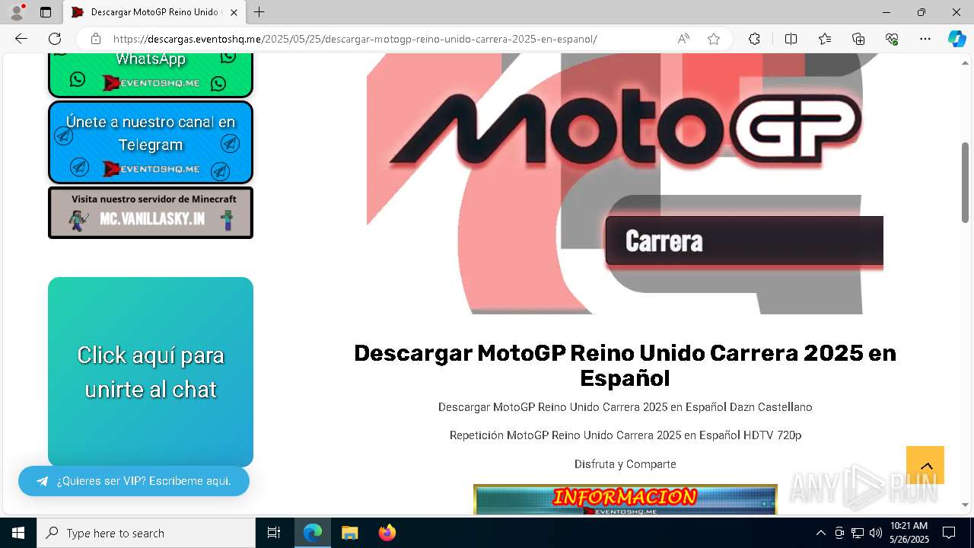Toggle Split screen view
Viewport: 974px width, 548px height.
791,39
